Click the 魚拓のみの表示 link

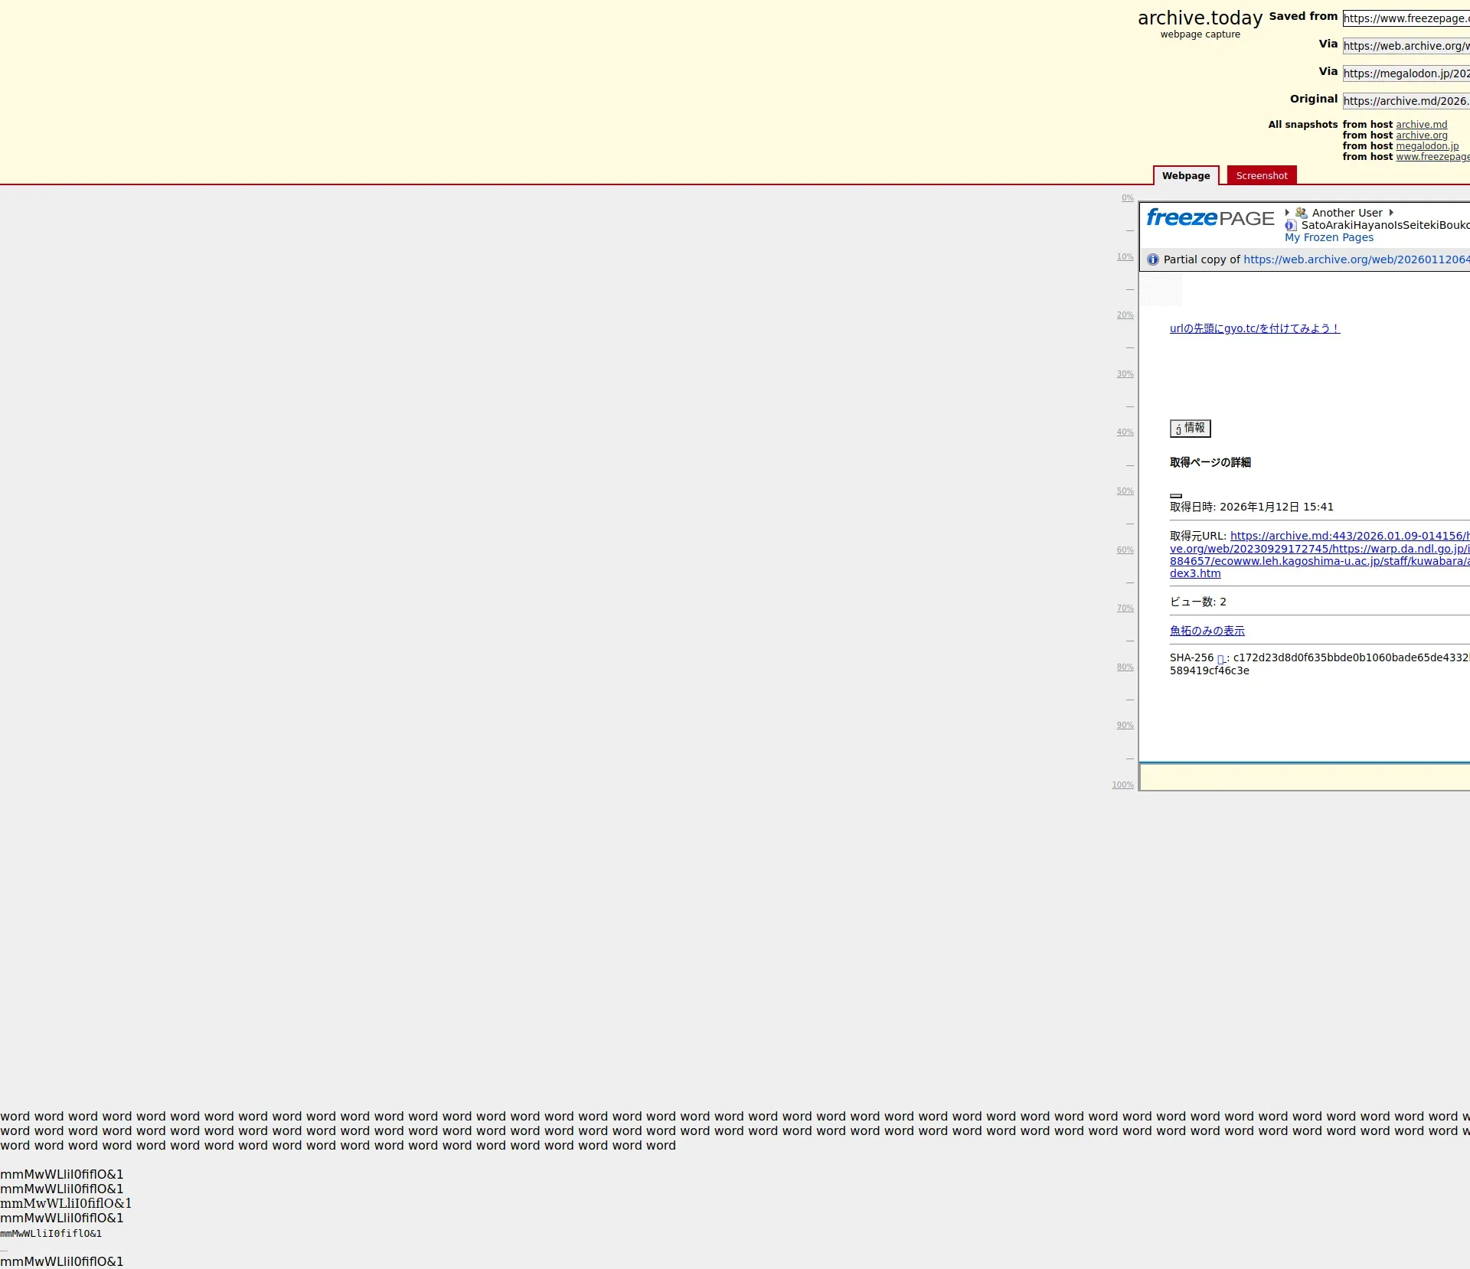click(x=1207, y=631)
